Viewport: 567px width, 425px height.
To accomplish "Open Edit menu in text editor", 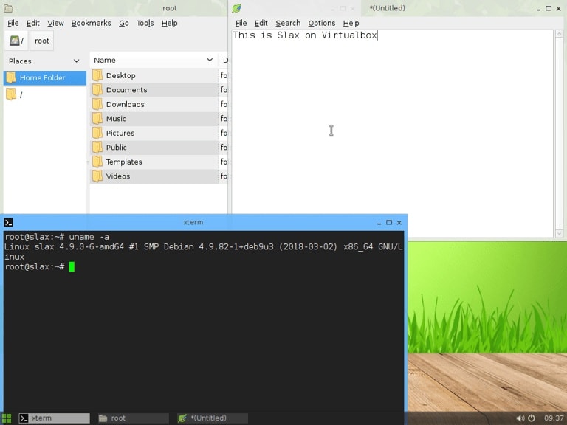I will (261, 23).
